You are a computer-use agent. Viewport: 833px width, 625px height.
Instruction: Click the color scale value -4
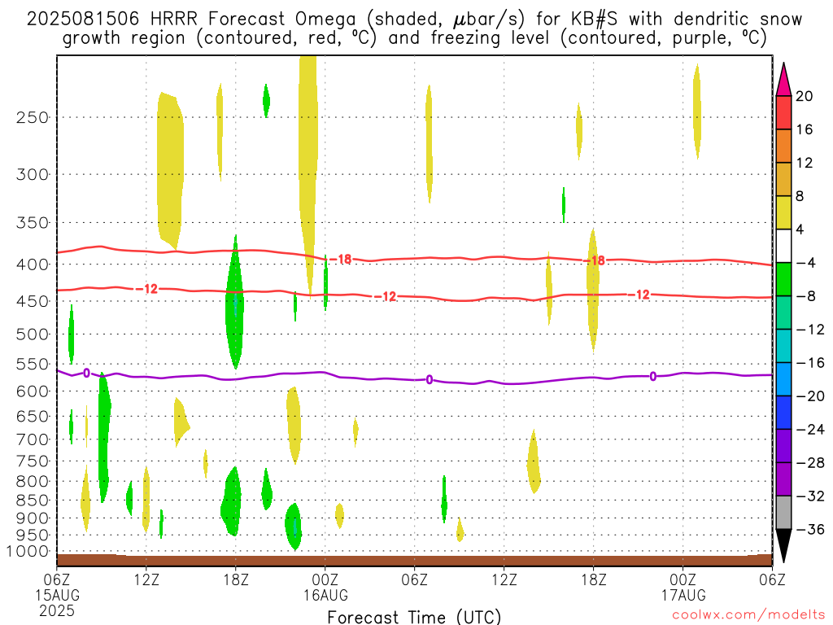click(x=806, y=263)
